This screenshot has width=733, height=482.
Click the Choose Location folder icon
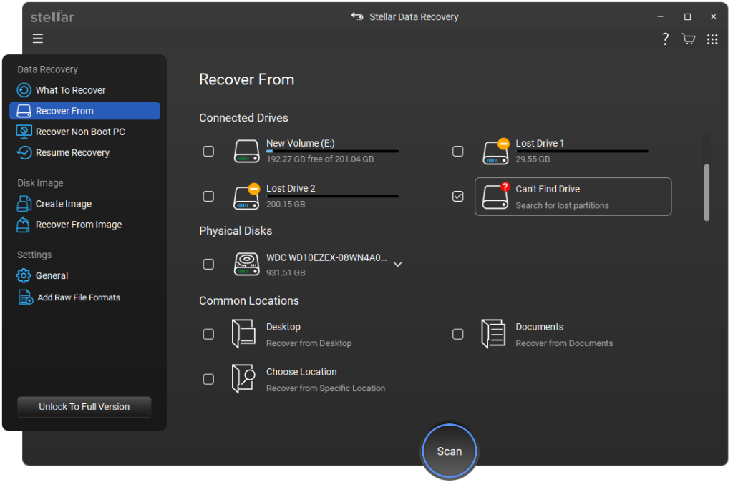[243, 379]
